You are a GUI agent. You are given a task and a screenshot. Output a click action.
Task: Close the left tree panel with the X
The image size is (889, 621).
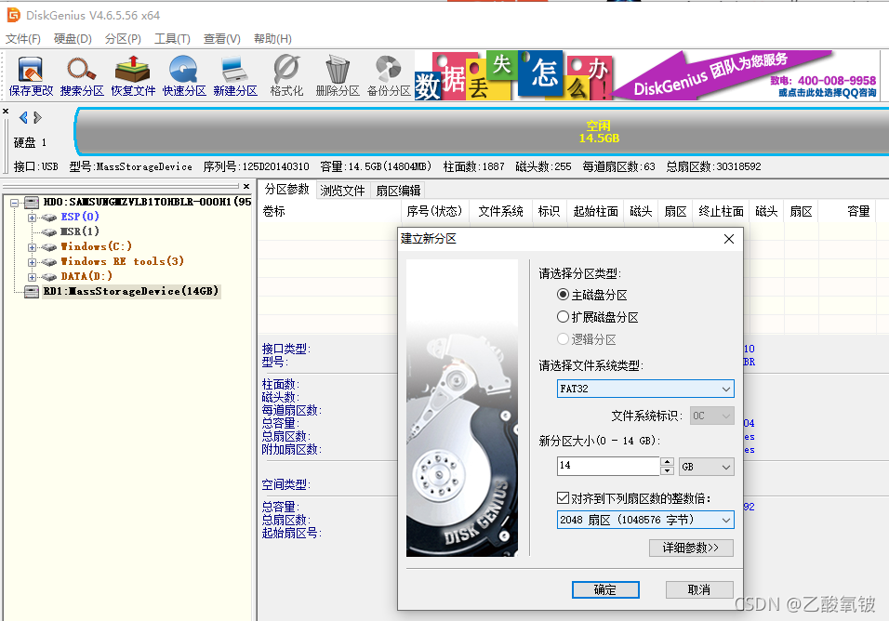click(x=246, y=186)
